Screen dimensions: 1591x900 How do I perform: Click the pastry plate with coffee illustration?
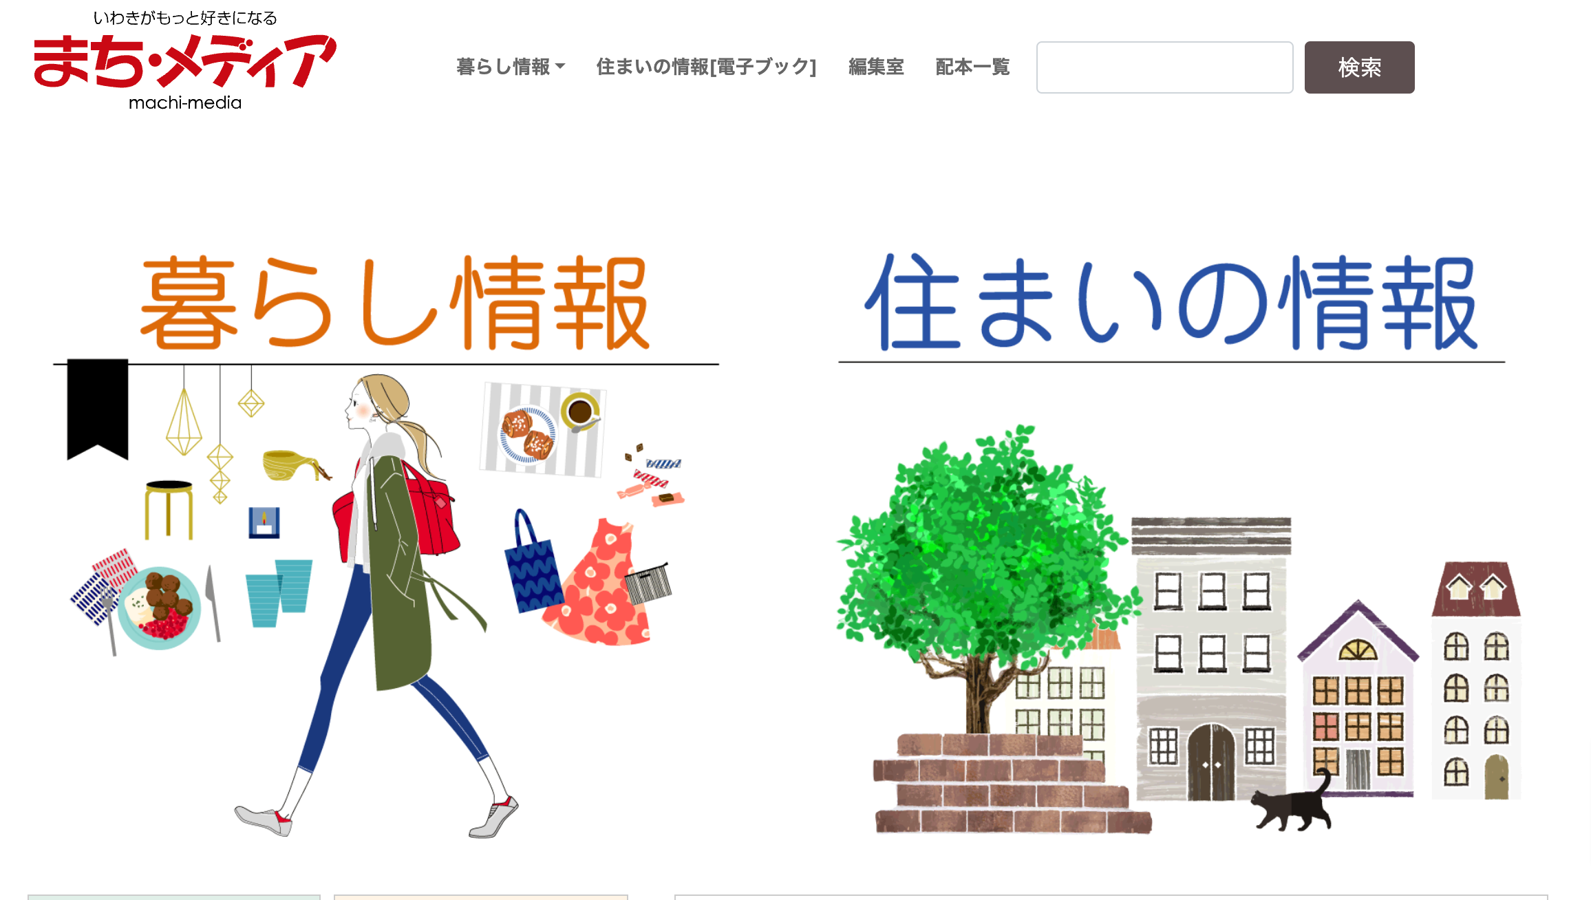pos(543,430)
